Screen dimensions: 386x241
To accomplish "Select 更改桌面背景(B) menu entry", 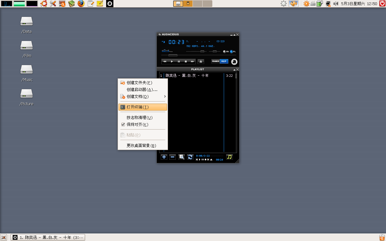I will click(143, 146).
